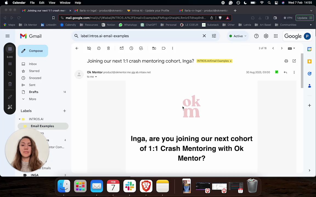Viewport: 316px width, 197px height.
Task: Toggle the green checkmark on the message
Action: (276, 72)
